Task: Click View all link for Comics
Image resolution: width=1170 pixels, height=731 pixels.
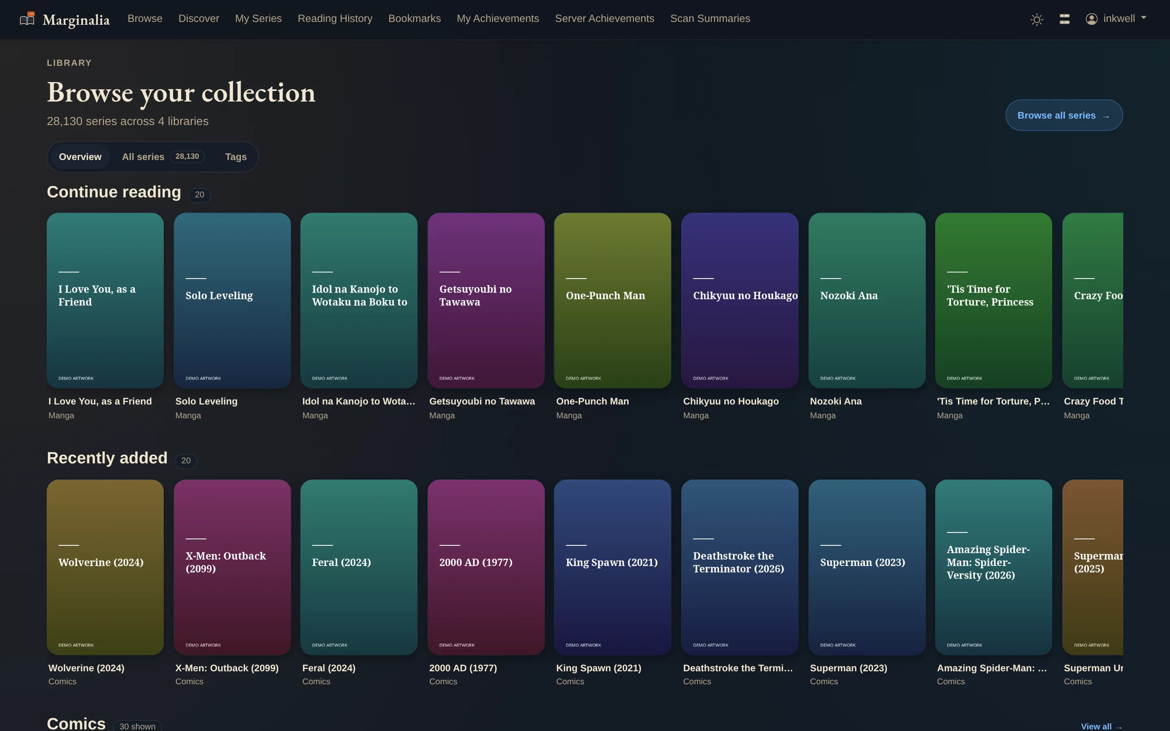Action: 1101,726
